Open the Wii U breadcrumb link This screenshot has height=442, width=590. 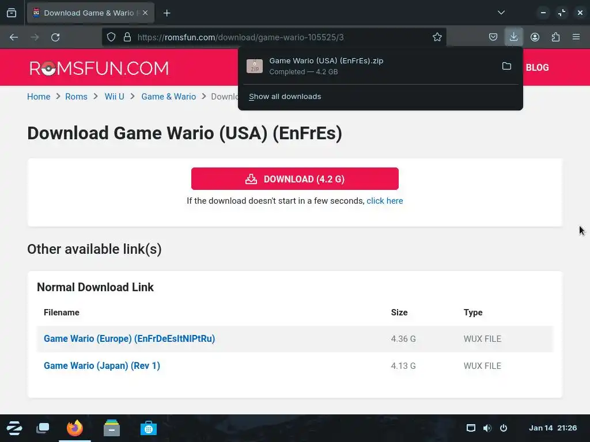(x=115, y=97)
